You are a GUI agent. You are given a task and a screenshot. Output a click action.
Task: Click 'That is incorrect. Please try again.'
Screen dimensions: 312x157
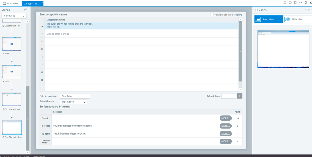click(70, 134)
